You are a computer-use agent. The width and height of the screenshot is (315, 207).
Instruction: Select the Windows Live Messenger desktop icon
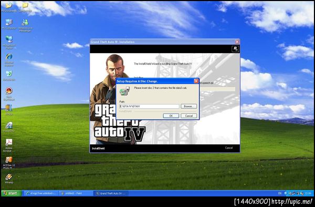coord(25,26)
